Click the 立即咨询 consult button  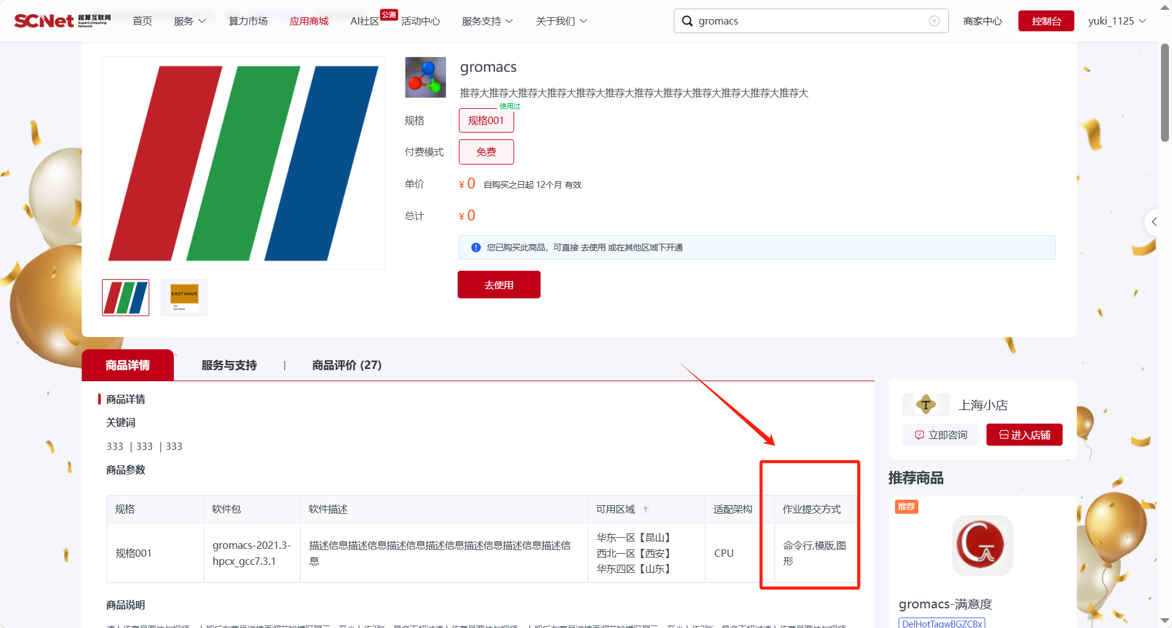point(940,435)
